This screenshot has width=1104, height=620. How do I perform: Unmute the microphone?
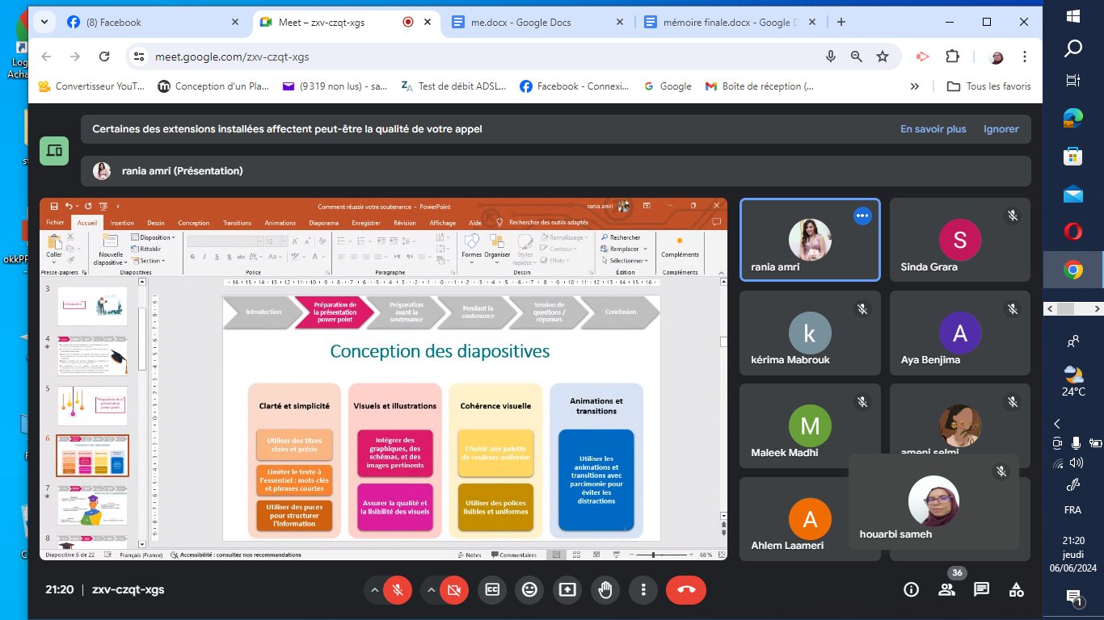coord(397,590)
